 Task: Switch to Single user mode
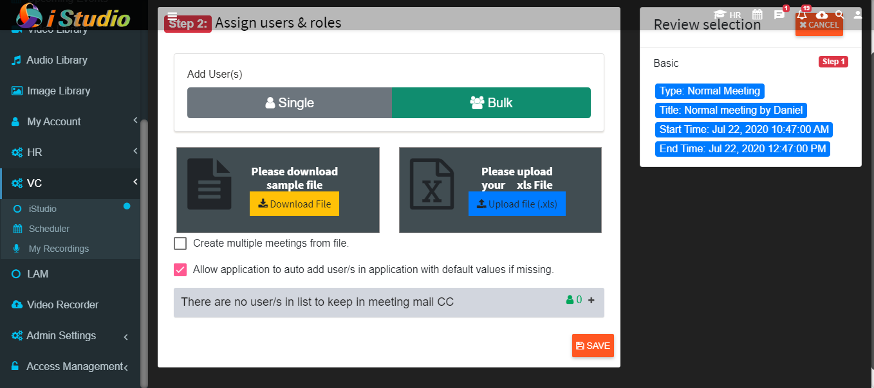click(x=290, y=103)
